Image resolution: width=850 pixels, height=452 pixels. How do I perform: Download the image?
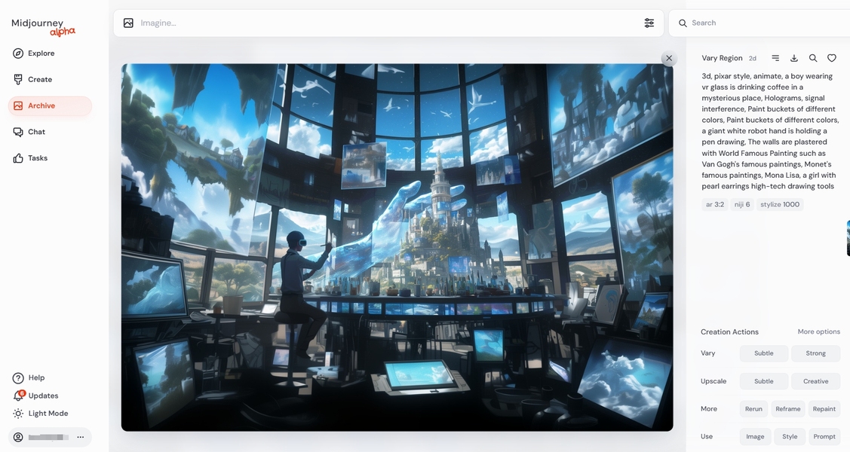793,58
